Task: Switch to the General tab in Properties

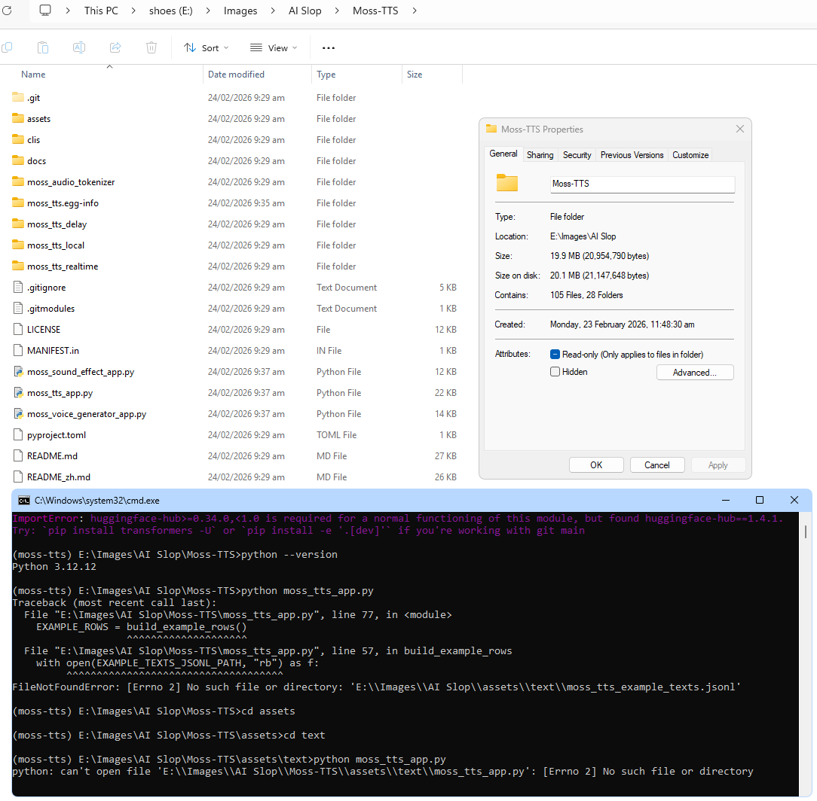Action: (x=503, y=154)
